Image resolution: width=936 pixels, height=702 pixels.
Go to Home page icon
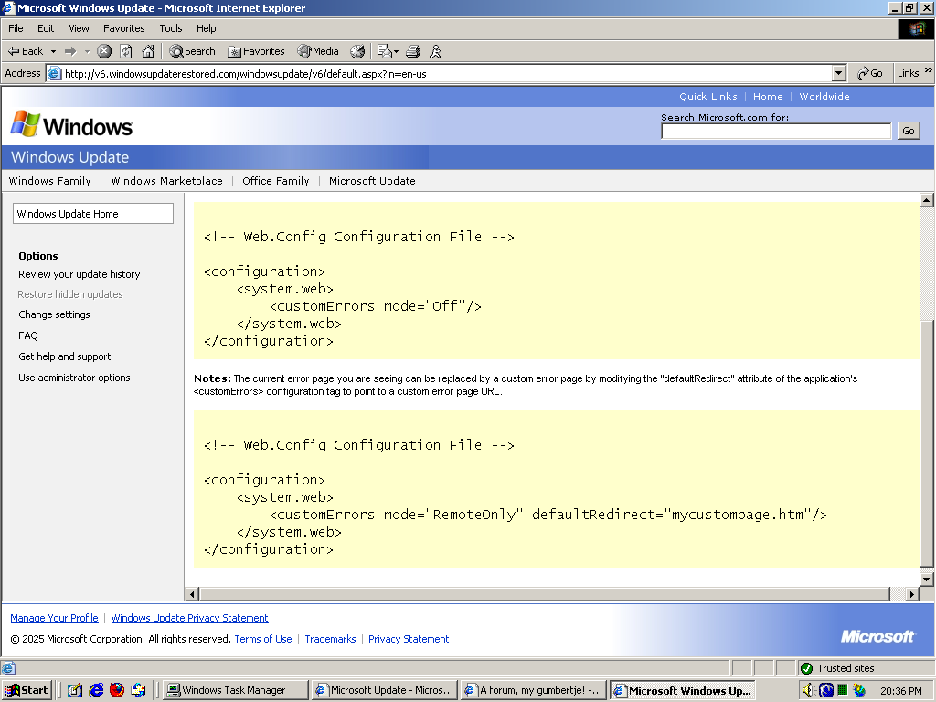point(148,51)
